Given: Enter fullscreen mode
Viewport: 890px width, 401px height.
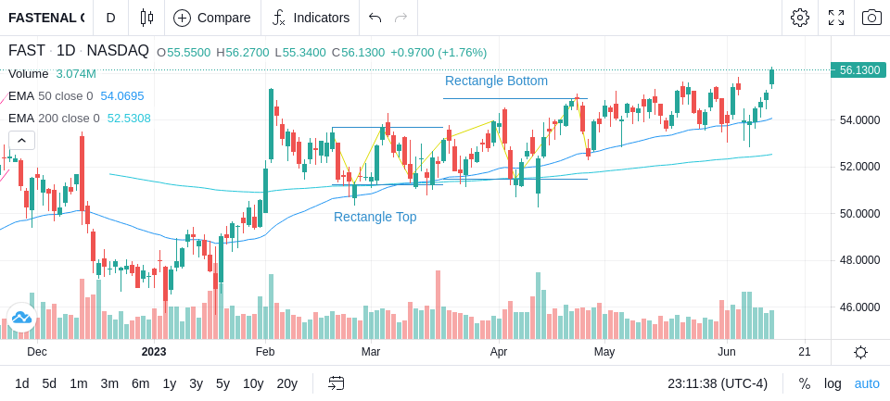Looking at the screenshot, I should [835, 18].
